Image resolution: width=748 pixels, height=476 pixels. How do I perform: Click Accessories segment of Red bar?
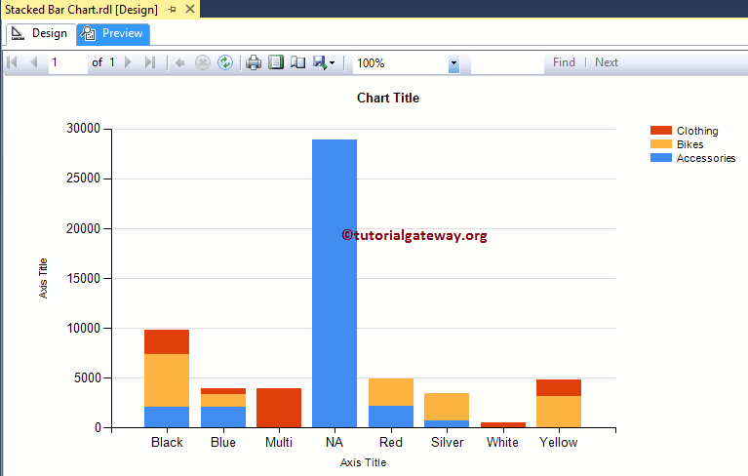tap(391, 416)
